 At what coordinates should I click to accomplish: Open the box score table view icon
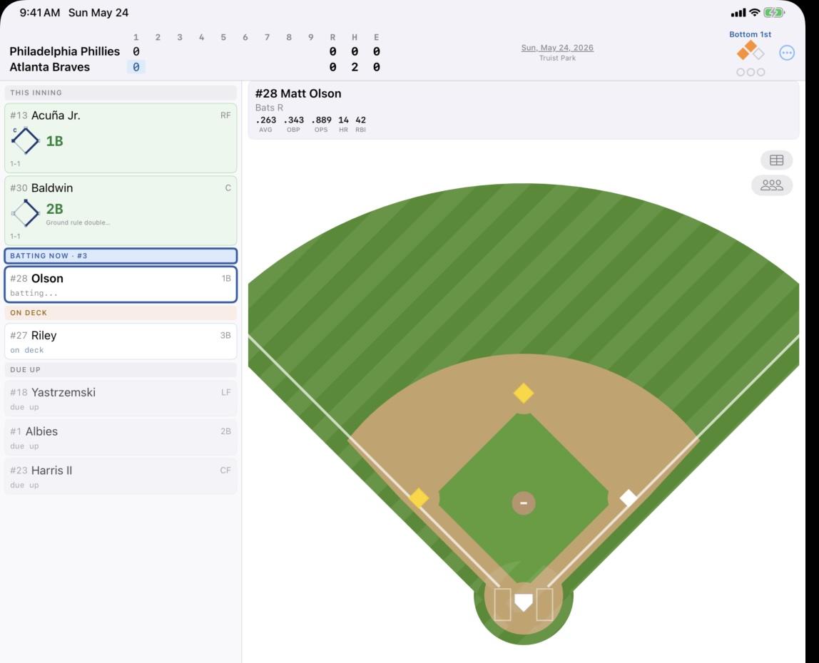[776, 160]
